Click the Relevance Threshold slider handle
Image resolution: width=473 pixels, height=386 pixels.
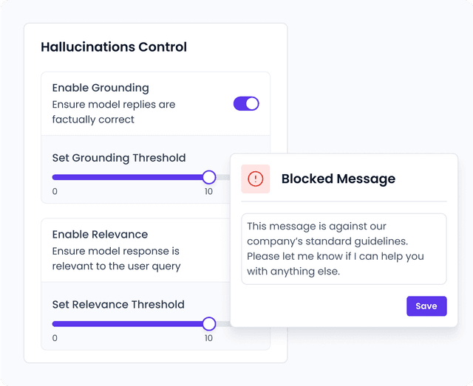tap(209, 324)
